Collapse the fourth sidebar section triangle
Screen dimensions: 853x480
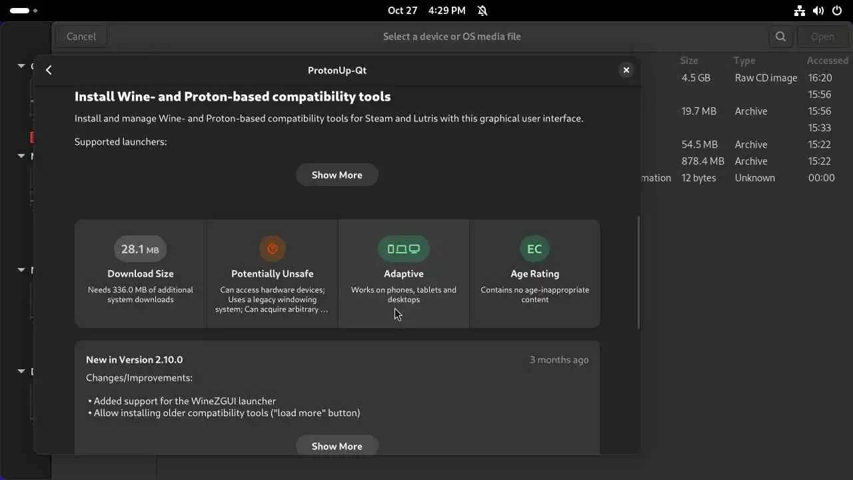tap(21, 371)
